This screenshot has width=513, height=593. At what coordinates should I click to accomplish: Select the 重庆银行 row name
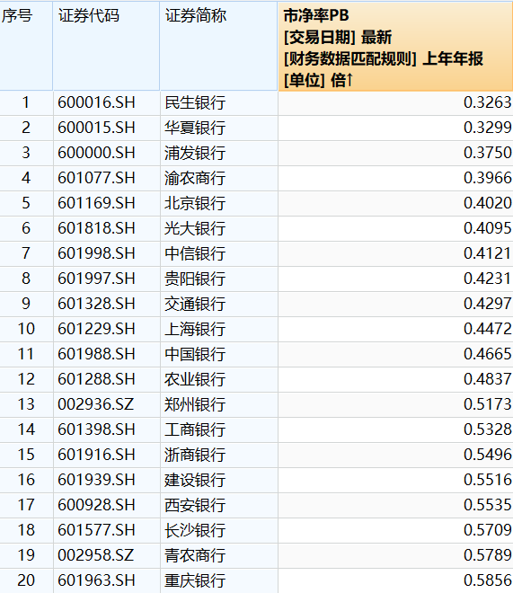[195, 580]
